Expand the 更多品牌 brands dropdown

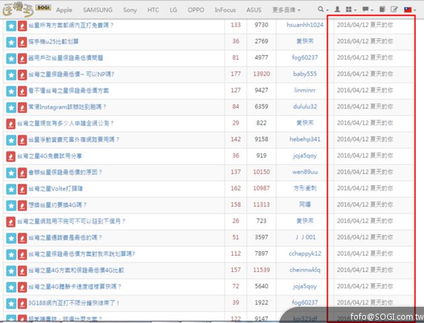click(x=287, y=10)
